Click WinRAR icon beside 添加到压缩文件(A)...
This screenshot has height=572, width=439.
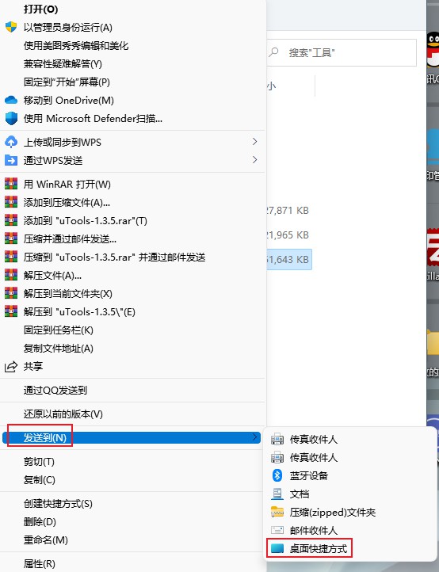[x=11, y=202]
